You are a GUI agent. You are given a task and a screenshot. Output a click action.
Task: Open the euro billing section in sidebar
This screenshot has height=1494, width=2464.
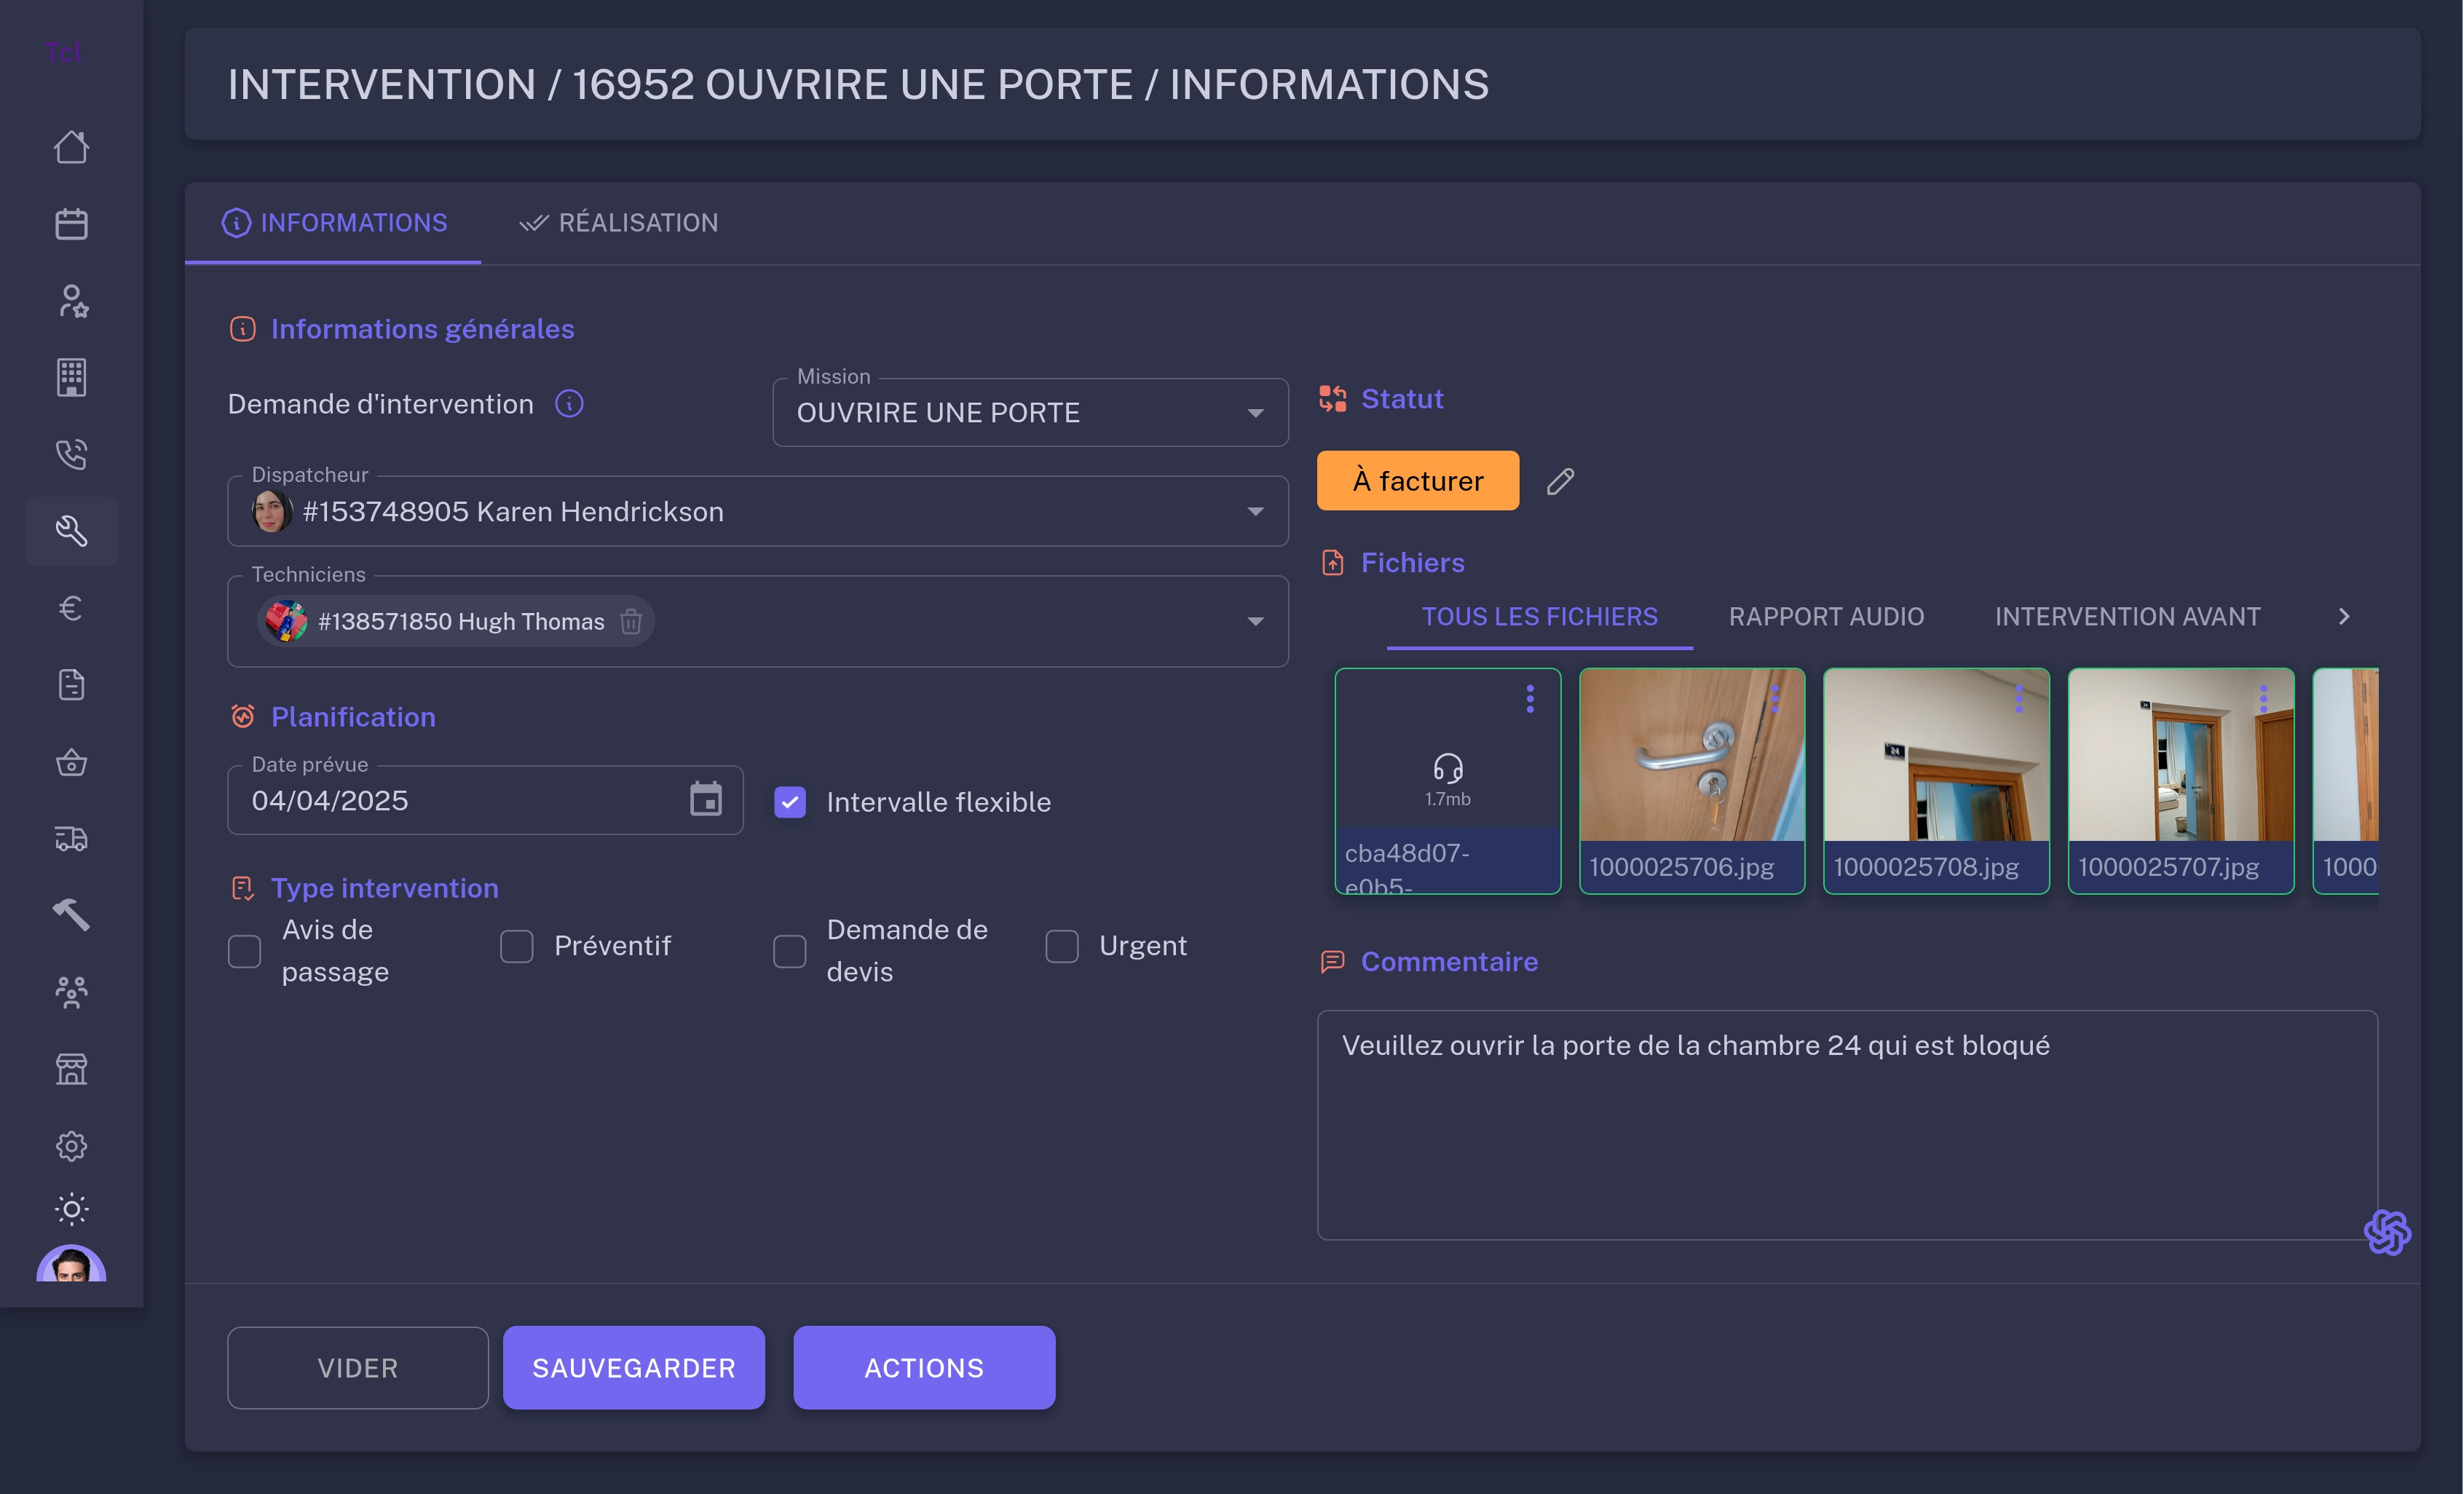coord(71,608)
